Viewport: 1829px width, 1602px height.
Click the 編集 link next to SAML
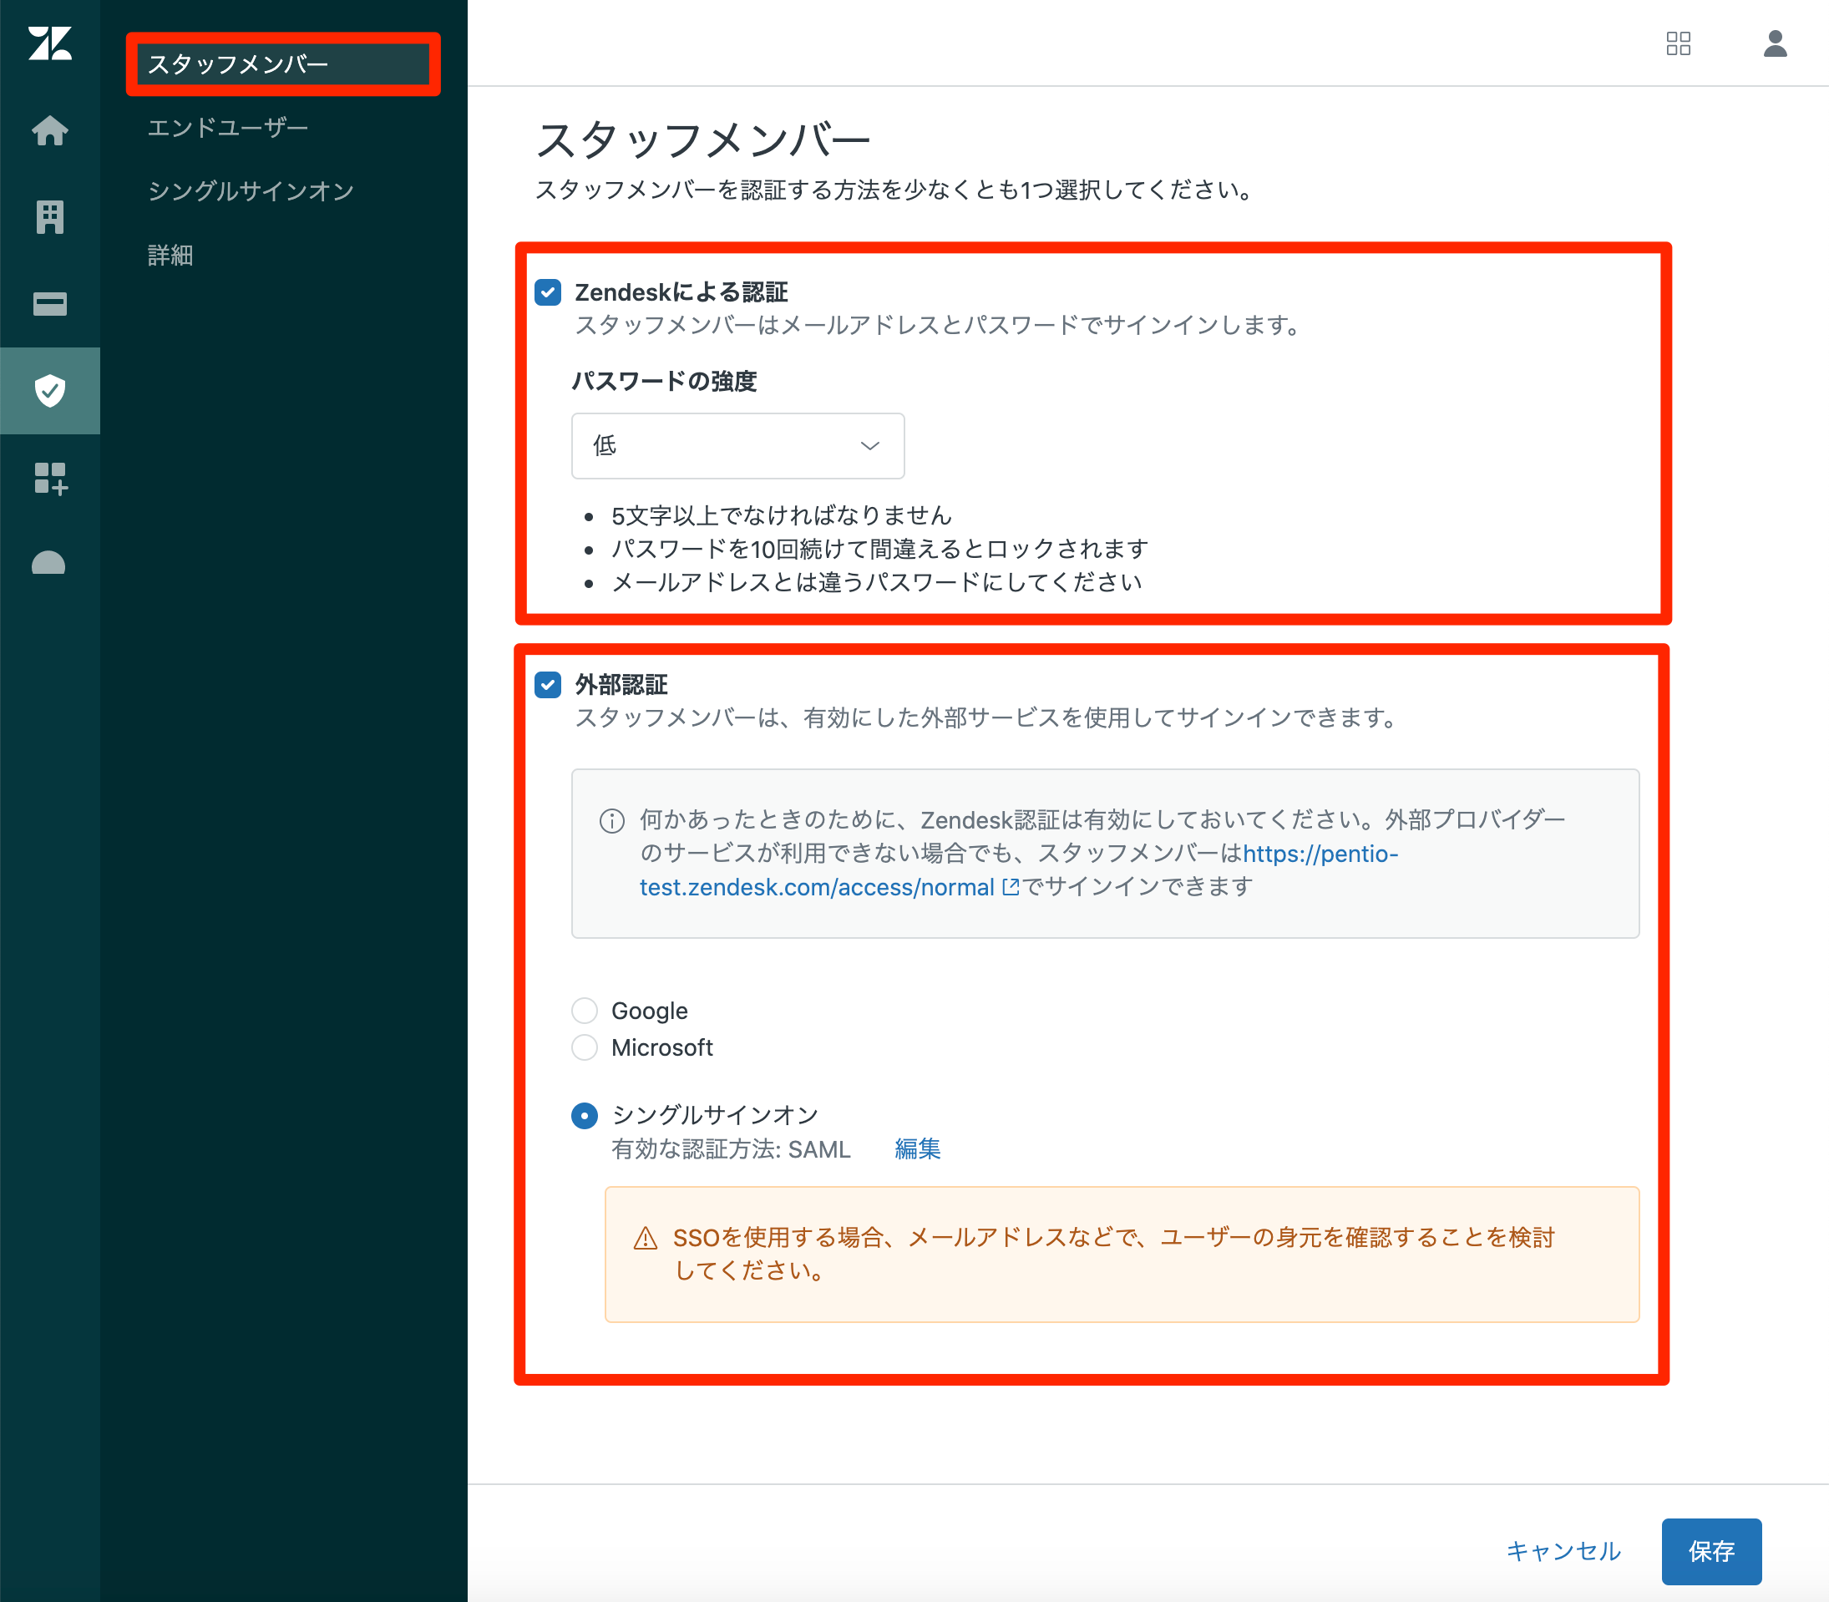pyautogui.click(x=918, y=1149)
